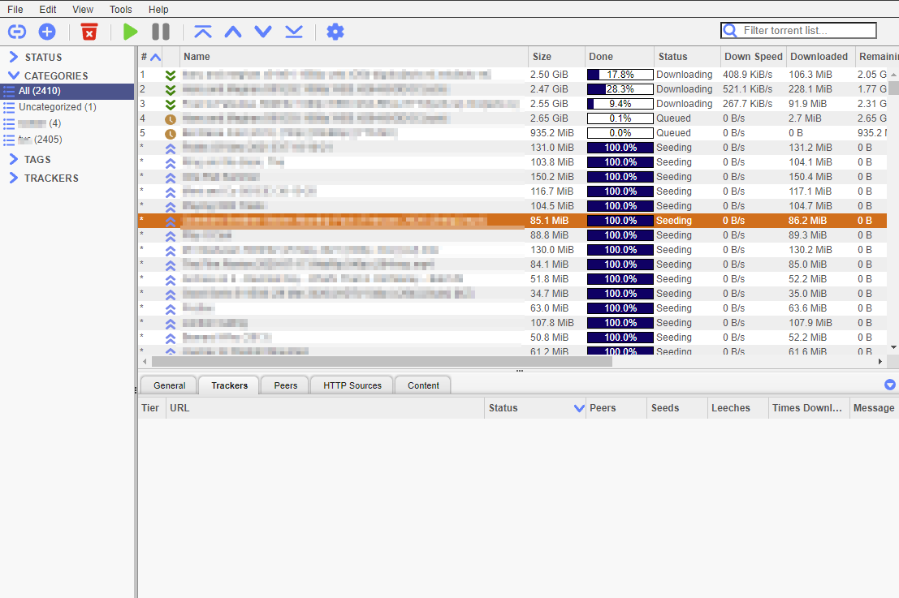Click seeding icon of the 103.8 MiB torrent
The width and height of the screenshot is (899, 598).
[x=171, y=162]
